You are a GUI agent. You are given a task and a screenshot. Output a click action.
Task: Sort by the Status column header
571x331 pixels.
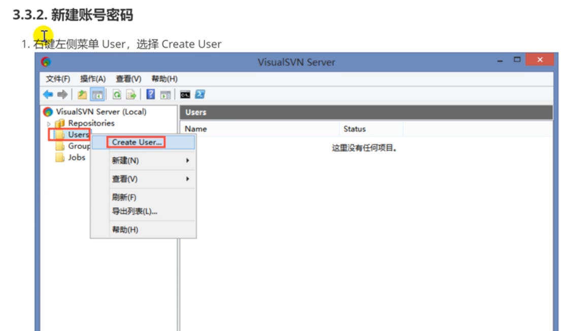371,129
